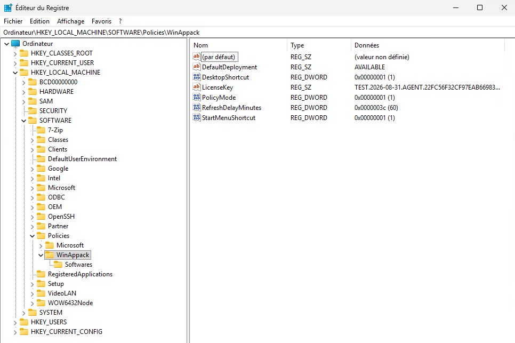The height and width of the screenshot is (343, 515).
Task: Open the Favoris menu
Action: (101, 21)
